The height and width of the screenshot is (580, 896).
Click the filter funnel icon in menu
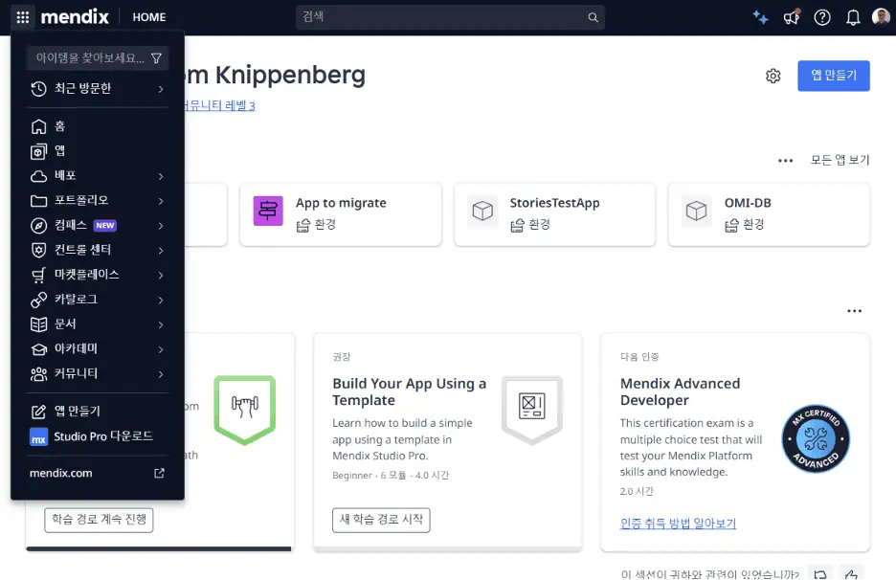point(156,58)
